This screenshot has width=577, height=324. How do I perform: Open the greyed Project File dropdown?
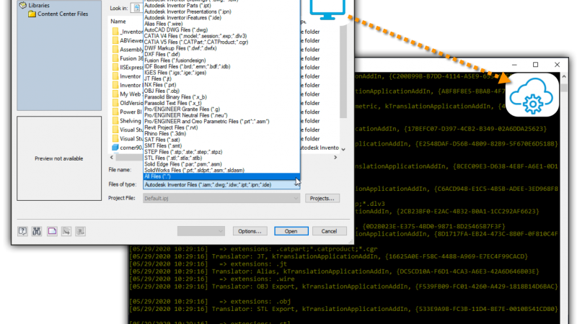221,199
